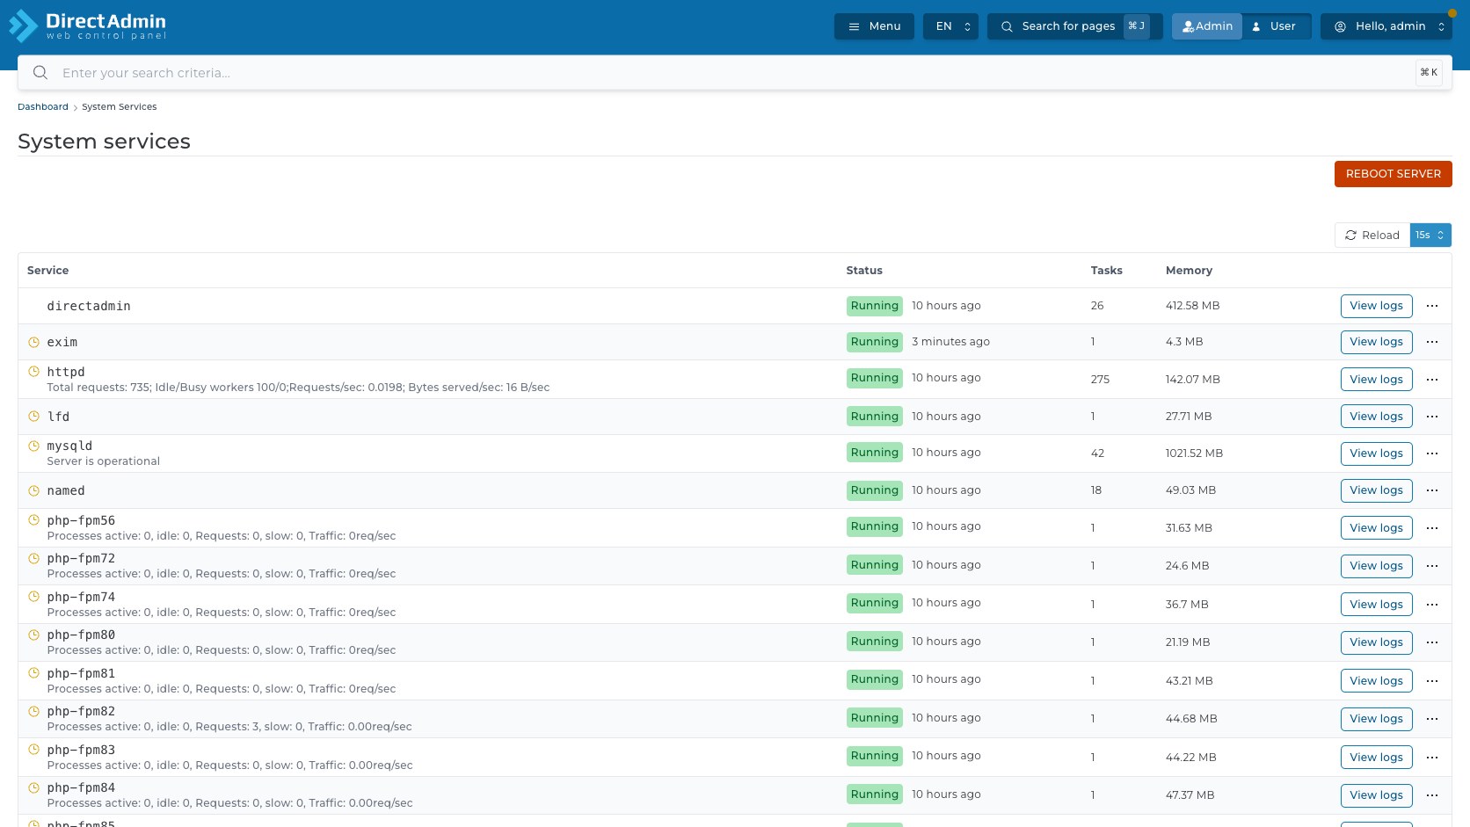The width and height of the screenshot is (1470, 827).
Task: View logs for php-fpm81
Action: [1376, 681]
